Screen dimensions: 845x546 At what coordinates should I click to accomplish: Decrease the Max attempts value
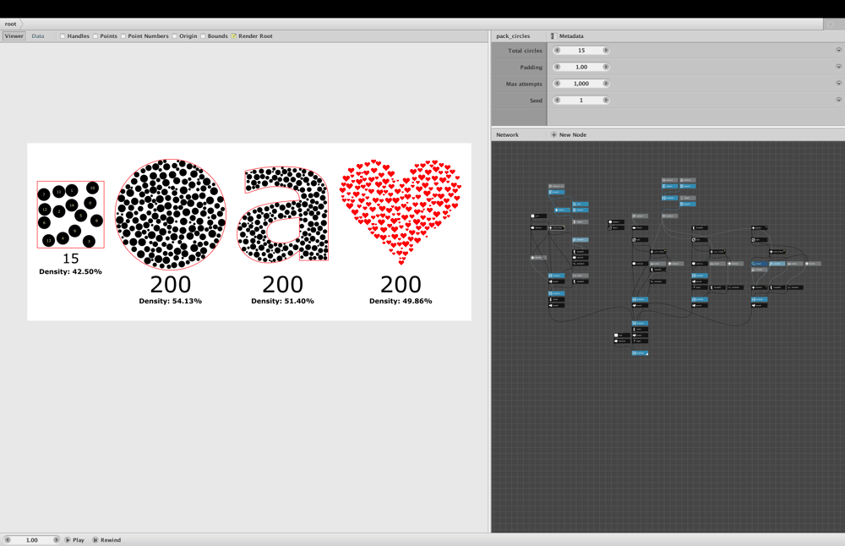[557, 84]
